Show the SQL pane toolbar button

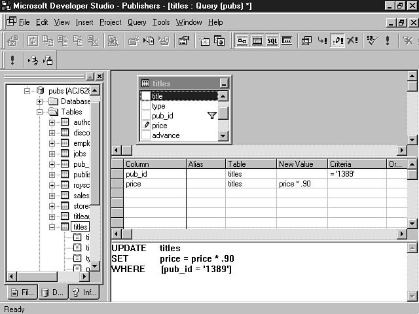(272, 41)
